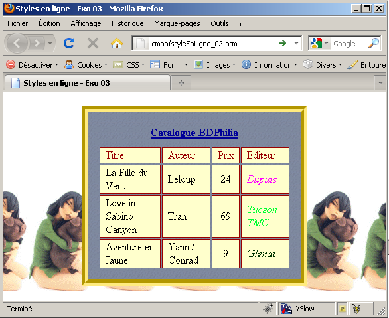389x318 pixels.
Task: Click the blue Reload page icon
Action: [69, 43]
